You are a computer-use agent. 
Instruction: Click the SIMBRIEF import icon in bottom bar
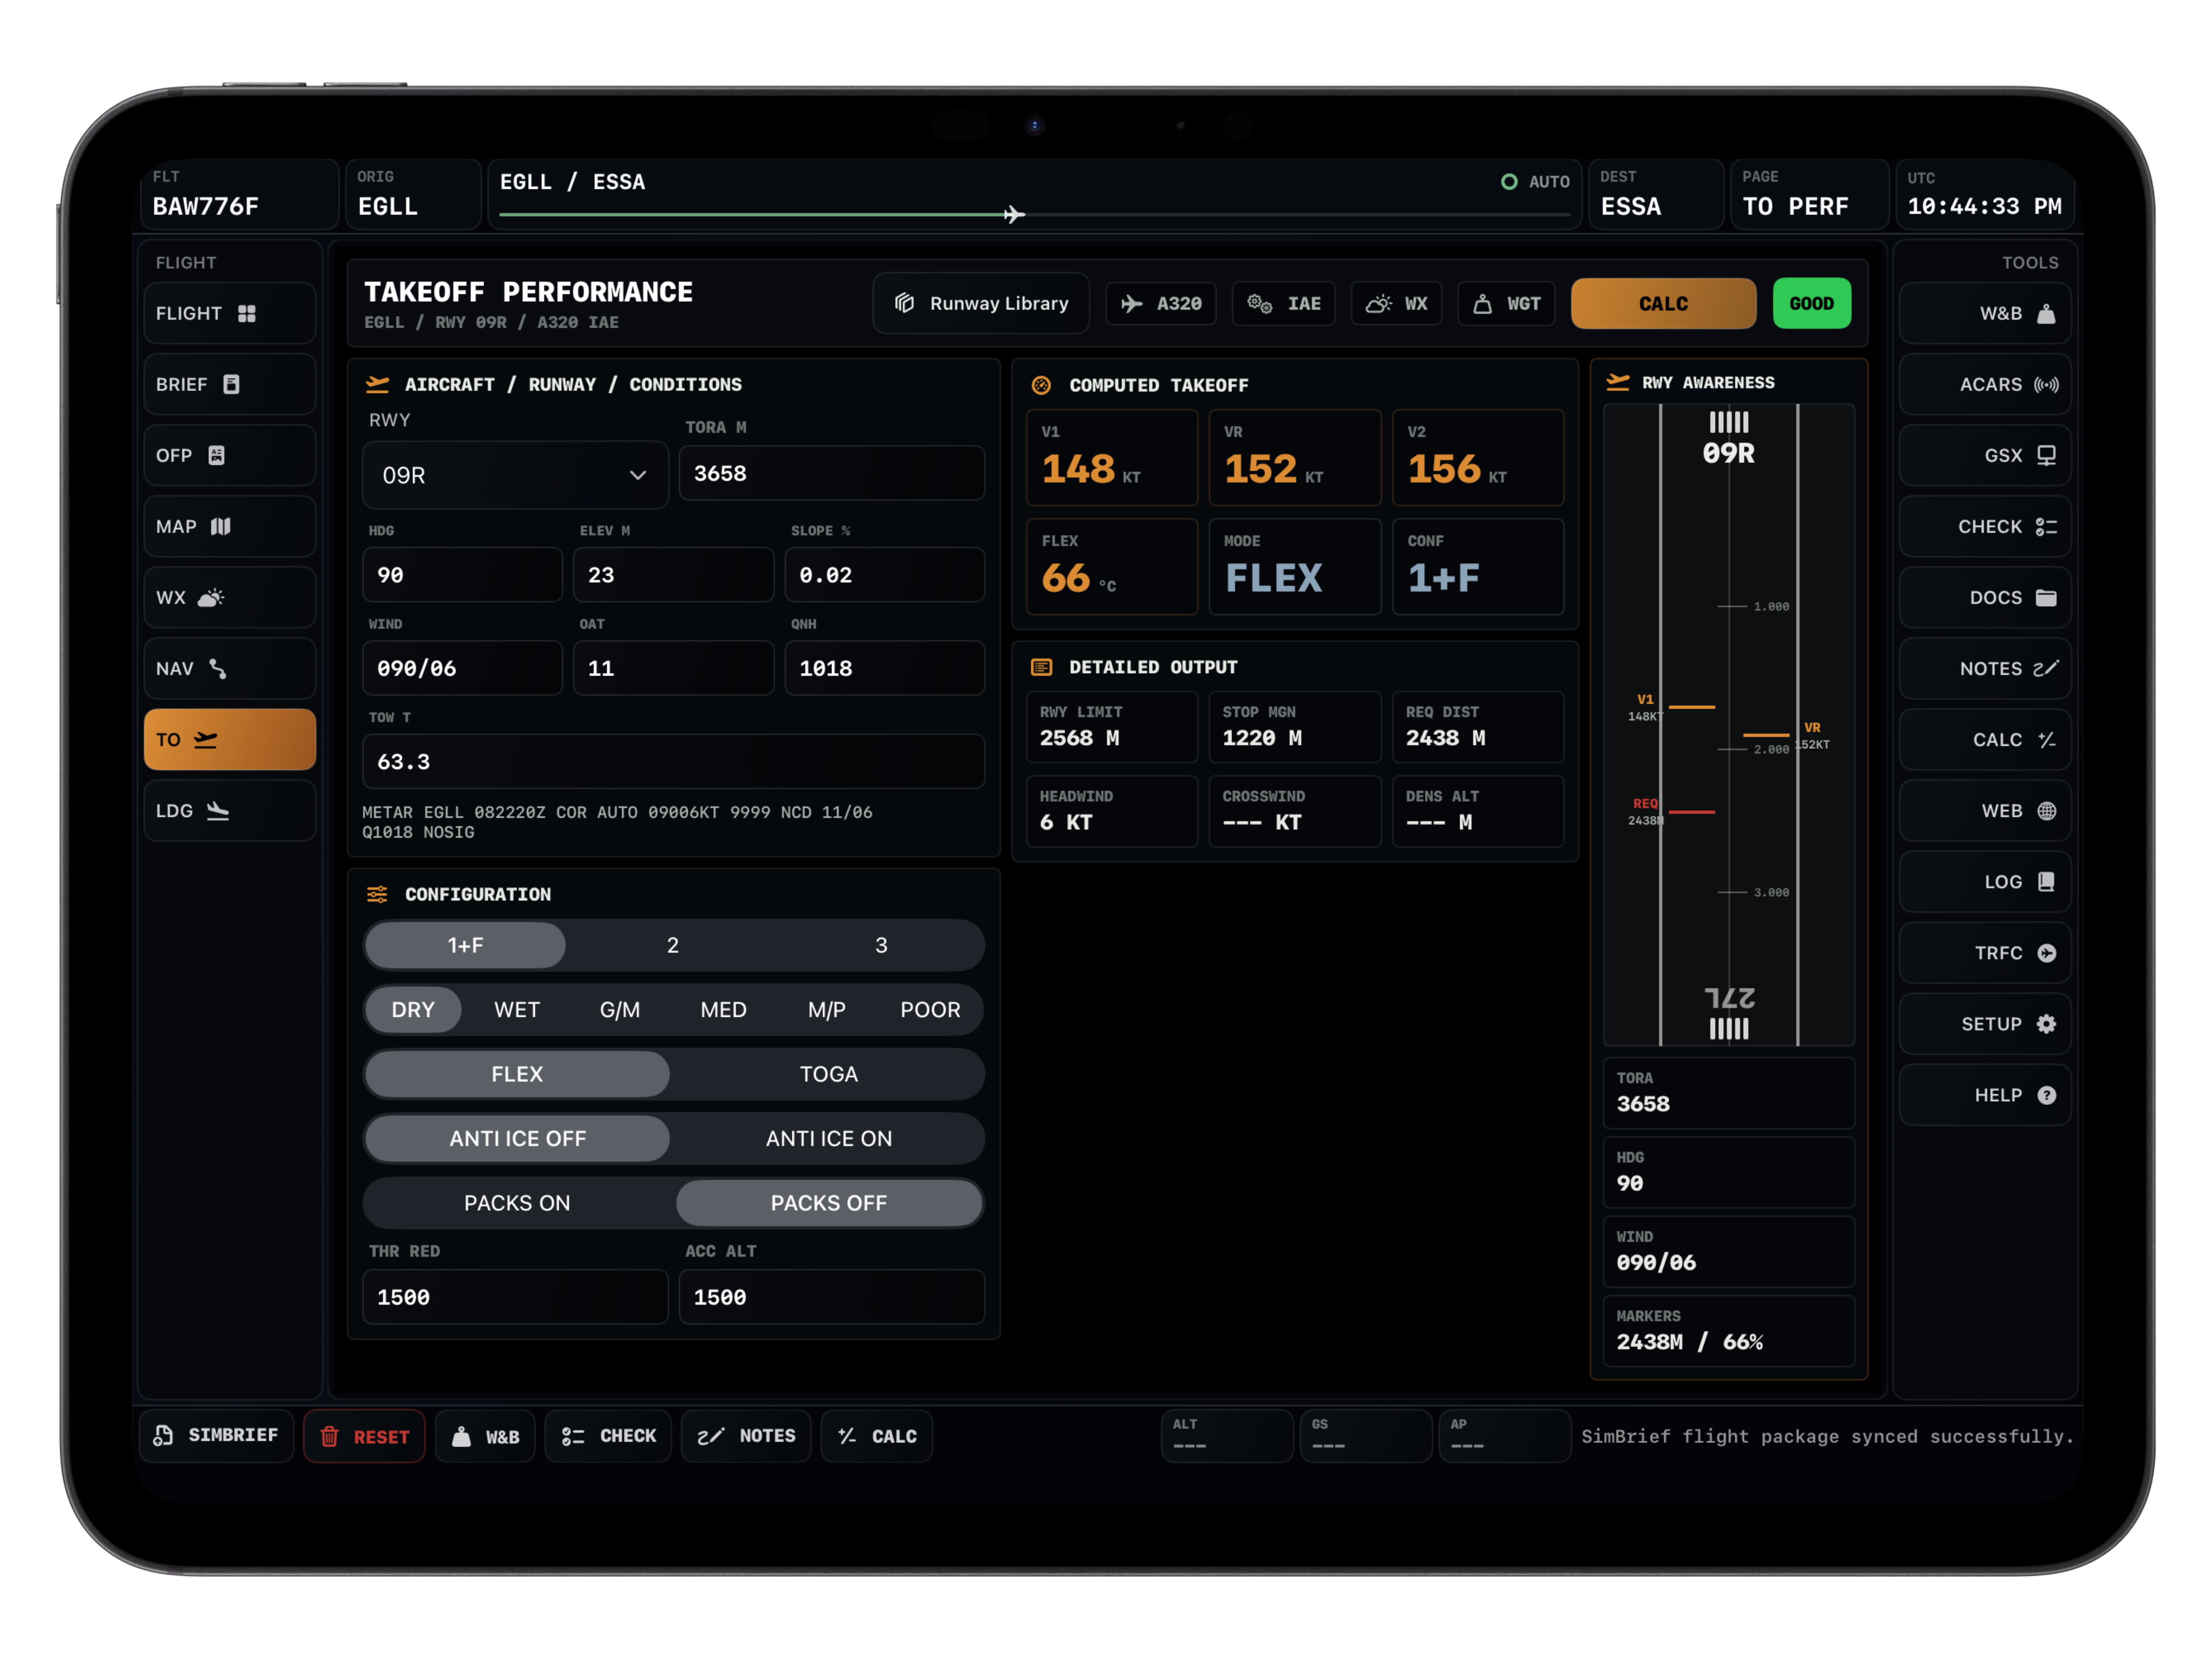click(x=163, y=1436)
